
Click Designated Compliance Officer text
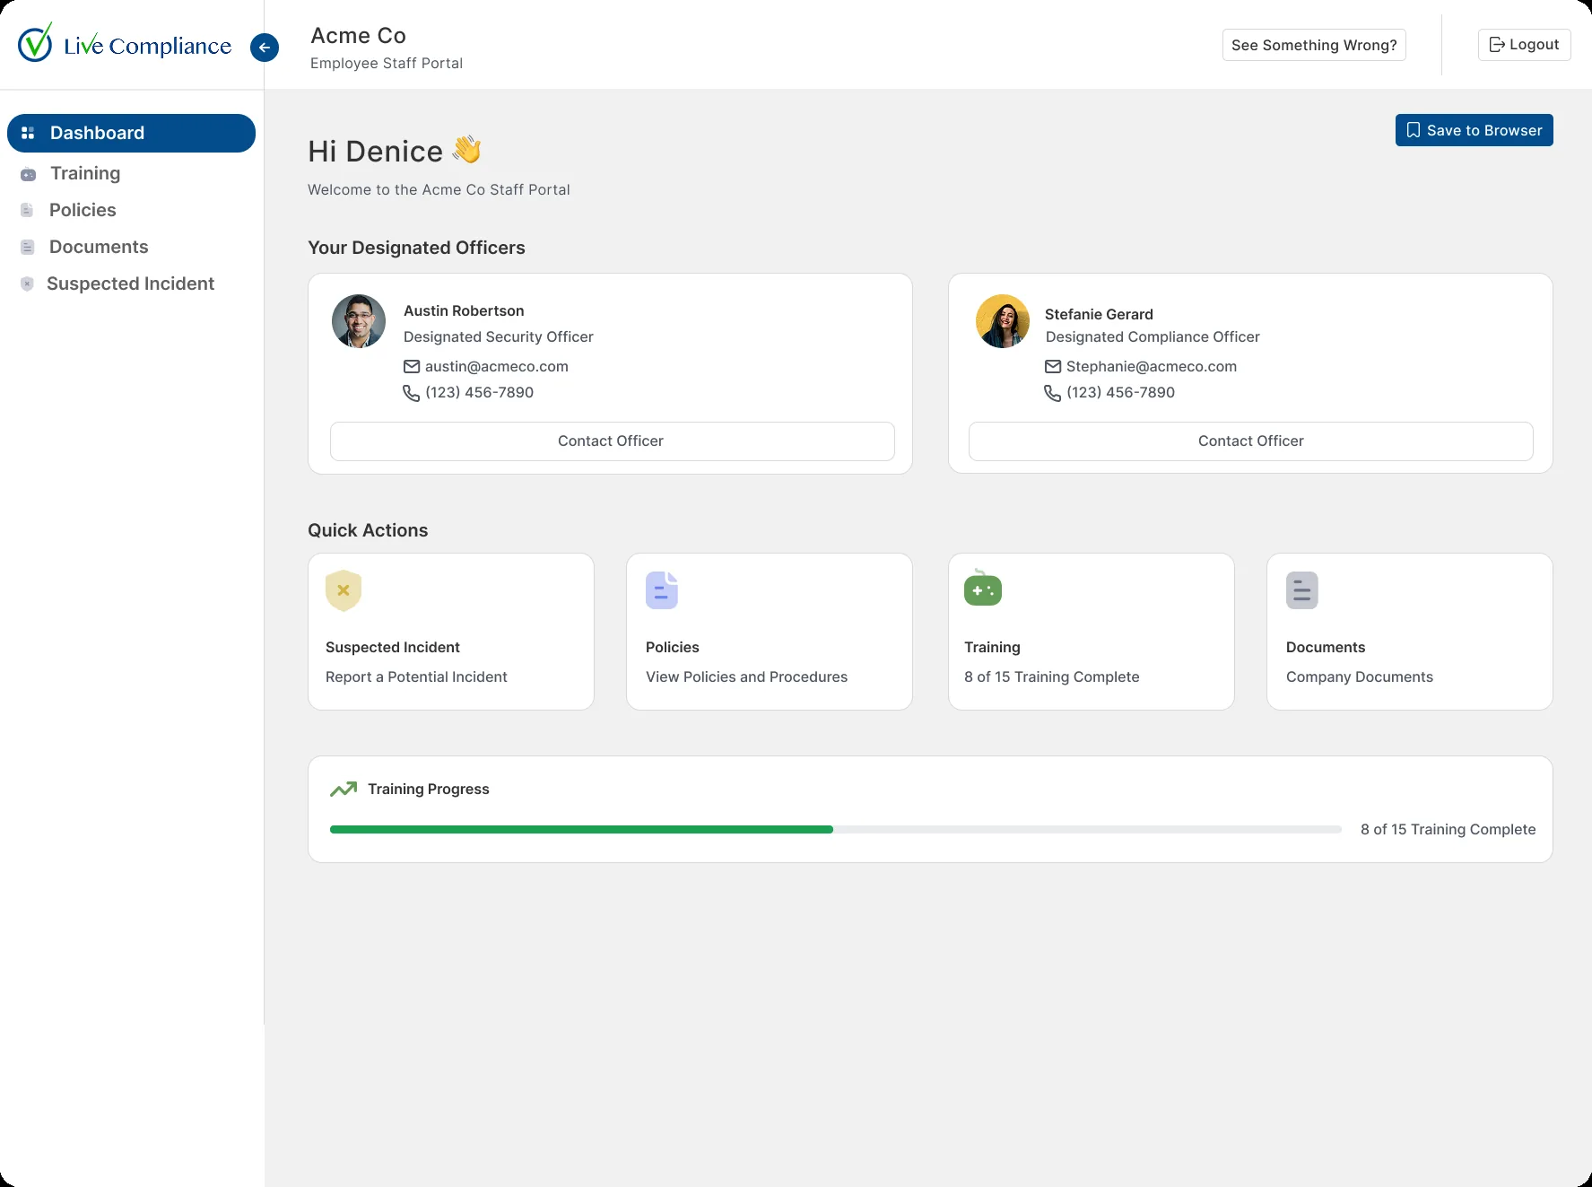[1153, 336]
